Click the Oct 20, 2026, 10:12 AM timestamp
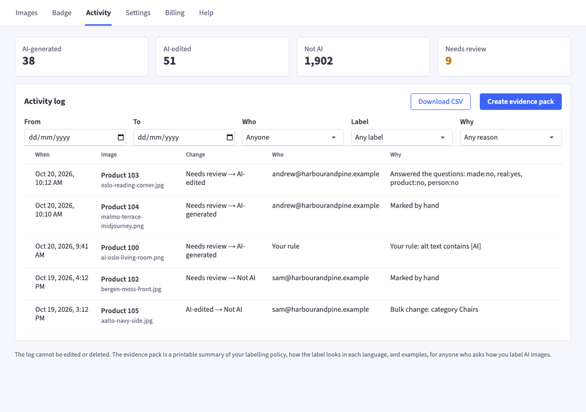 54,178
